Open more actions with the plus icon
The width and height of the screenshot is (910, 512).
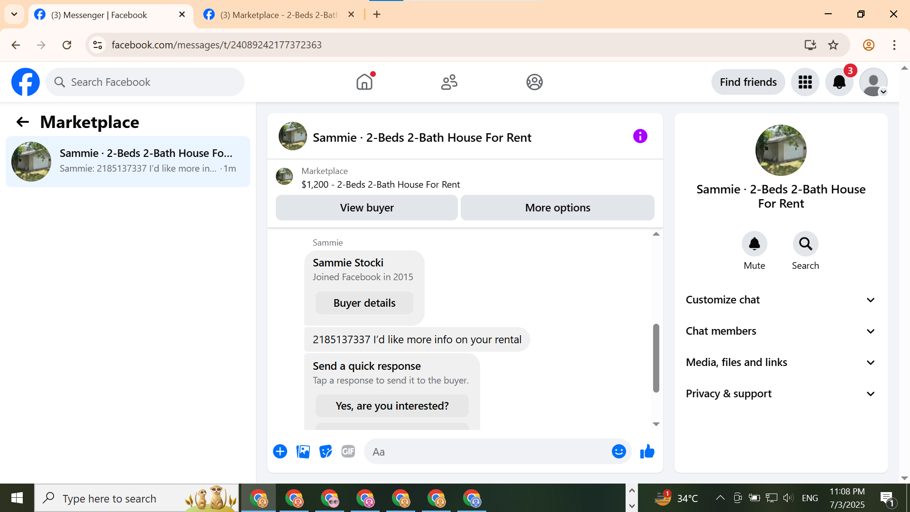tap(280, 452)
